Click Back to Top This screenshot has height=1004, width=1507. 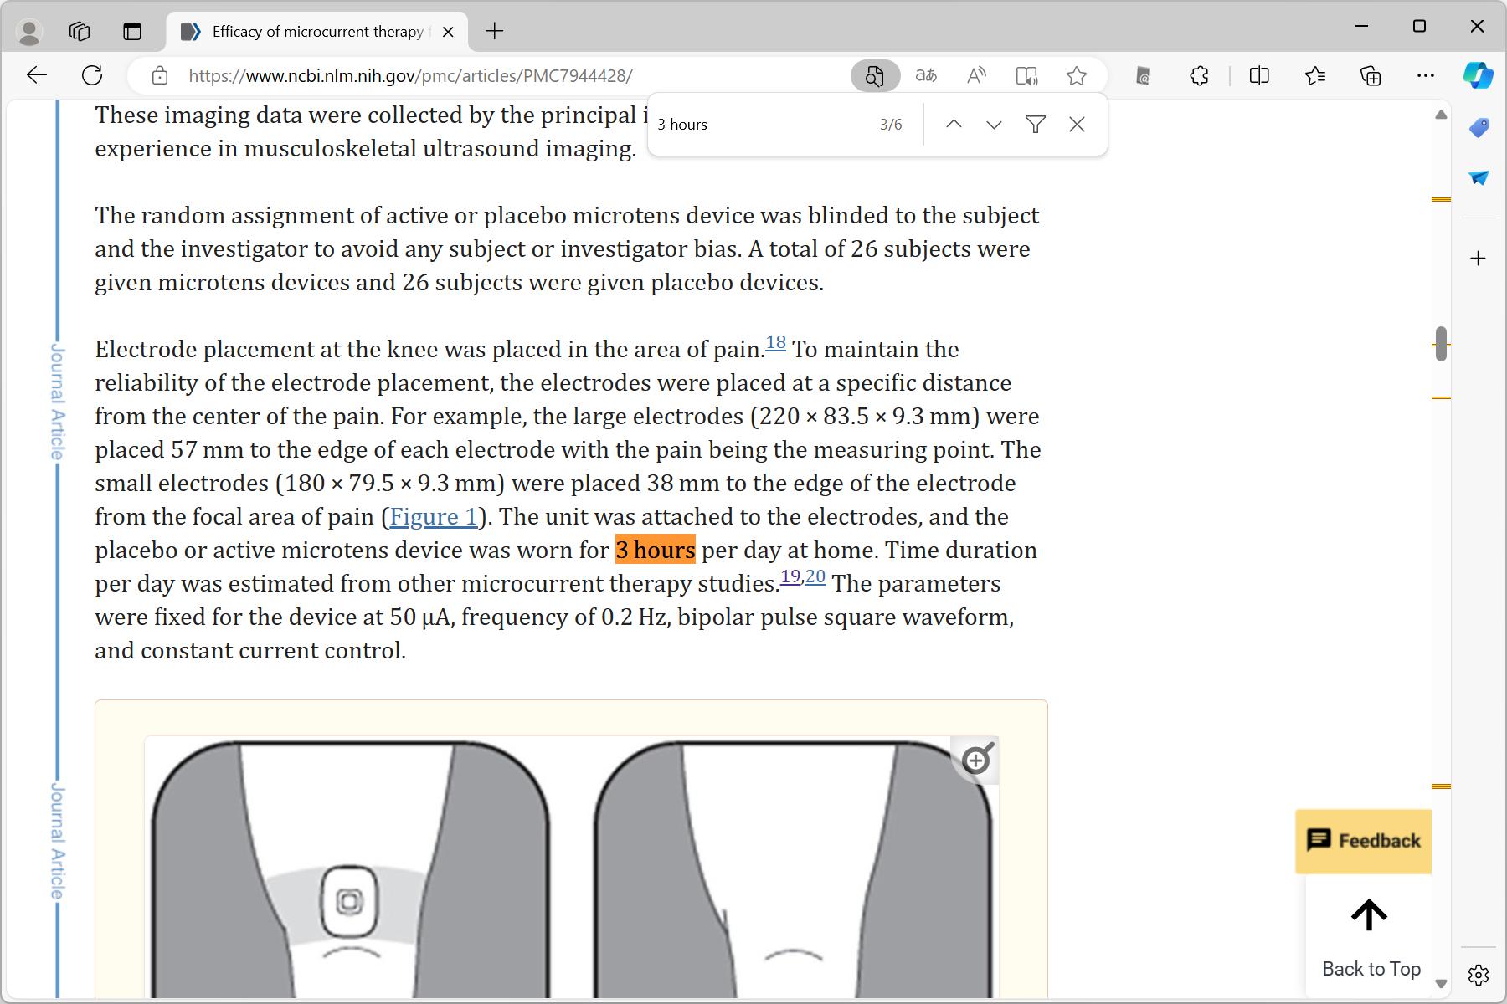[1371, 939]
